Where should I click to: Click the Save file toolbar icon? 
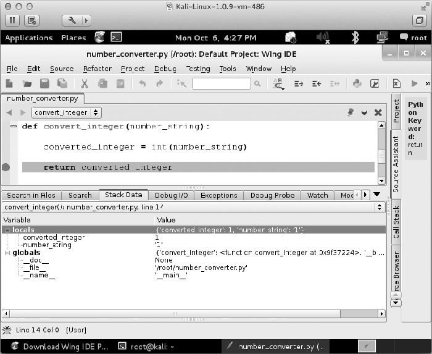point(44,83)
